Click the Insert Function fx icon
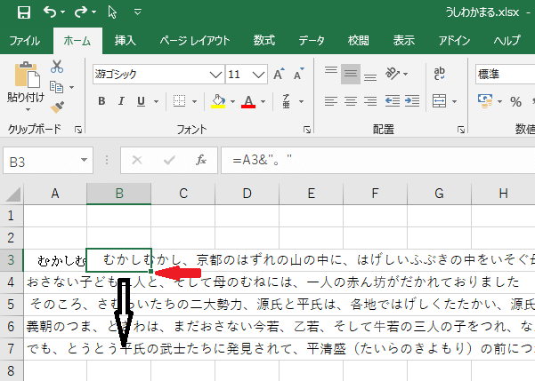Screen dimensions: 535x381 point(201,160)
